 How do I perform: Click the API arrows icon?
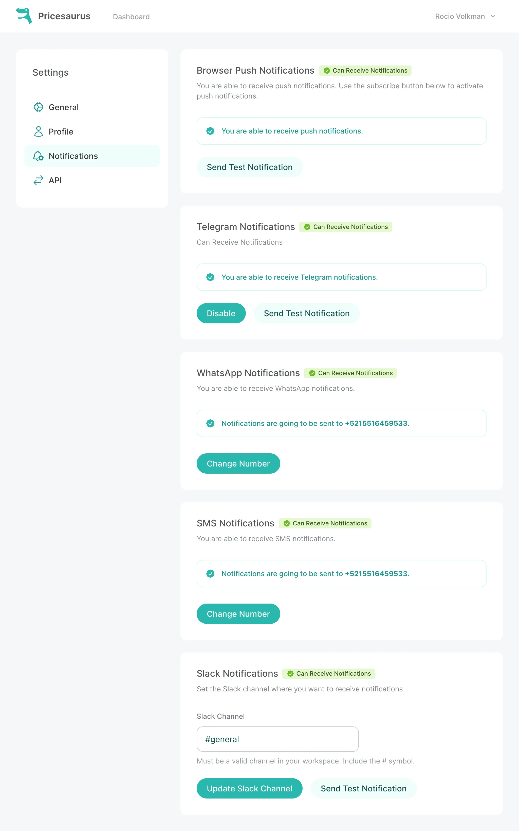tap(39, 180)
